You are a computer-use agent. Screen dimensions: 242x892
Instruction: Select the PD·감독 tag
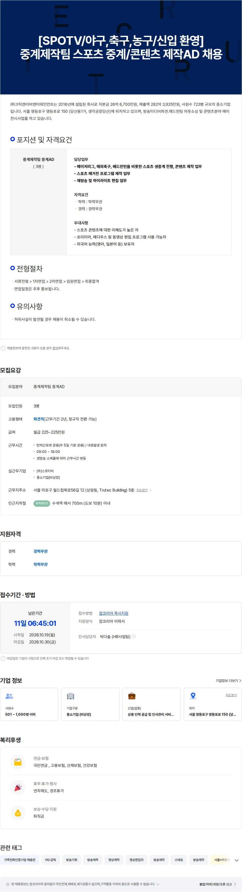(x=51, y=860)
